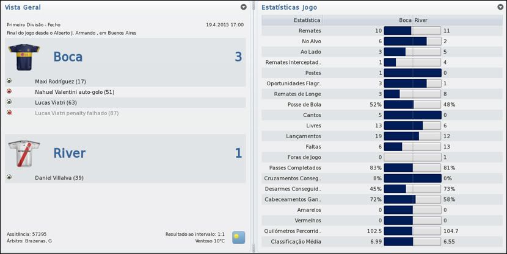Click the River column header in stats
The width and height of the screenshot is (507, 254).
(x=421, y=20)
